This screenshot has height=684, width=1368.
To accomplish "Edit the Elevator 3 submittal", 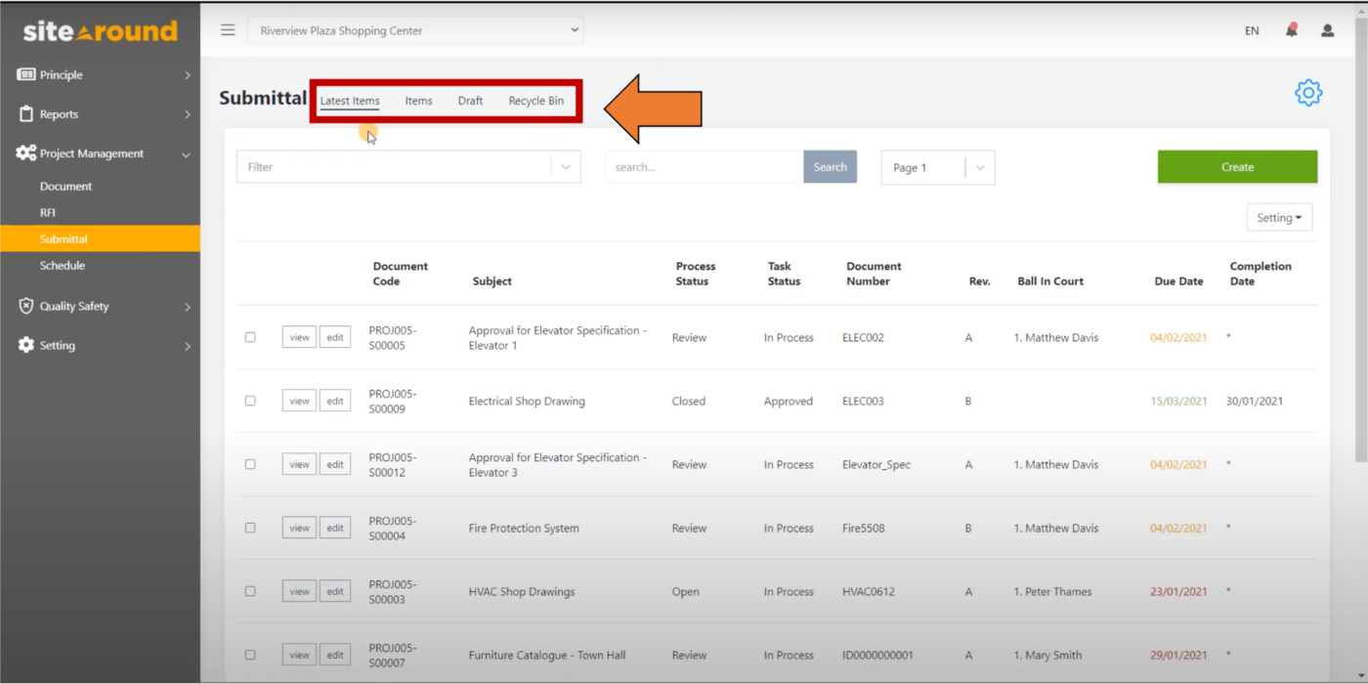I will click(335, 464).
